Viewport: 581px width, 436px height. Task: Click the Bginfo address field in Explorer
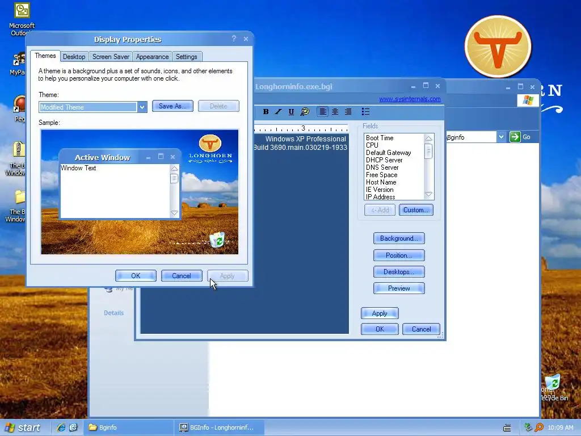click(470, 137)
